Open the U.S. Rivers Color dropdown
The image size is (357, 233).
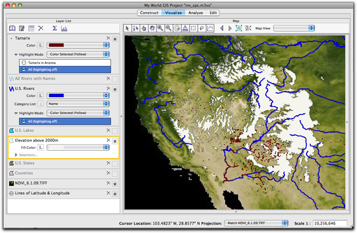click(x=78, y=96)
